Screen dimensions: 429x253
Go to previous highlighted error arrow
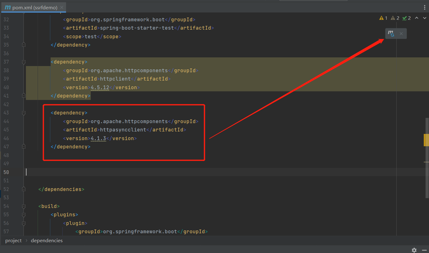(416, 18)
